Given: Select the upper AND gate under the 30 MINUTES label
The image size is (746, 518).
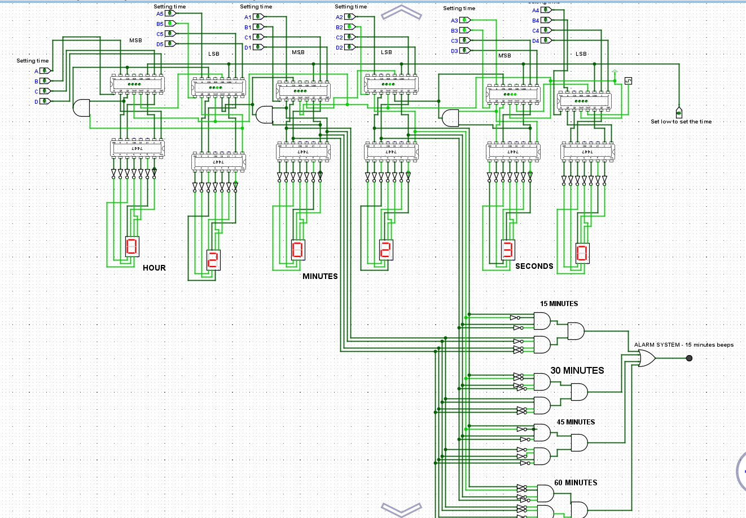Looking at the screenshot, I should coord(542,382).
